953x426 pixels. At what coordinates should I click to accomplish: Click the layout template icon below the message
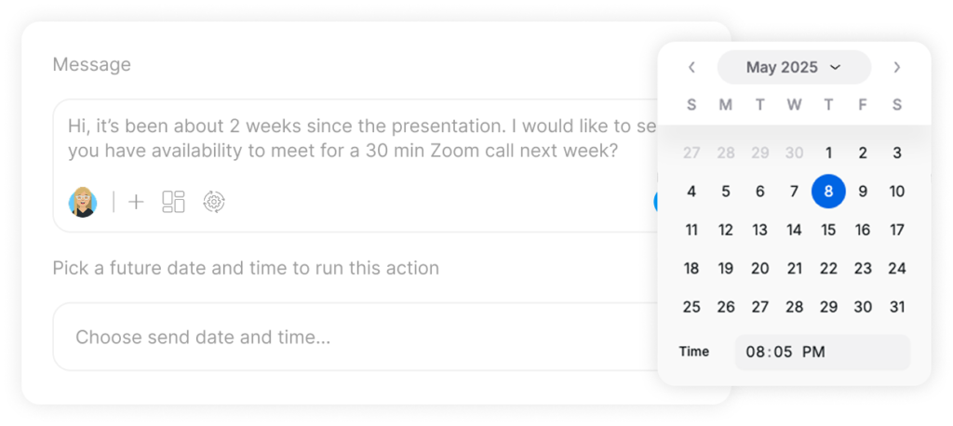pyautogui.click(x=173, y=202)
